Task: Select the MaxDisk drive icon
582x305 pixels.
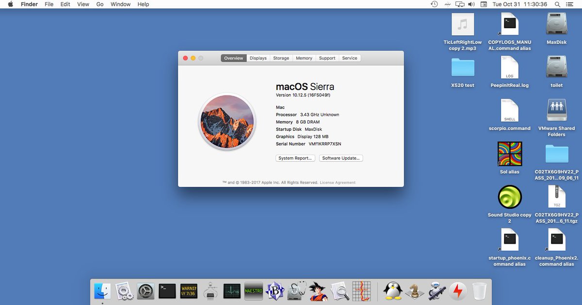Action: pyautogui.click(x=557, y=24)
